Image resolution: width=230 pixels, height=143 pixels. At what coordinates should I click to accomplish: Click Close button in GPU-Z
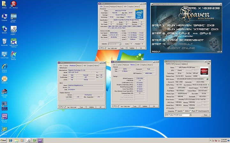pos(205,115)
